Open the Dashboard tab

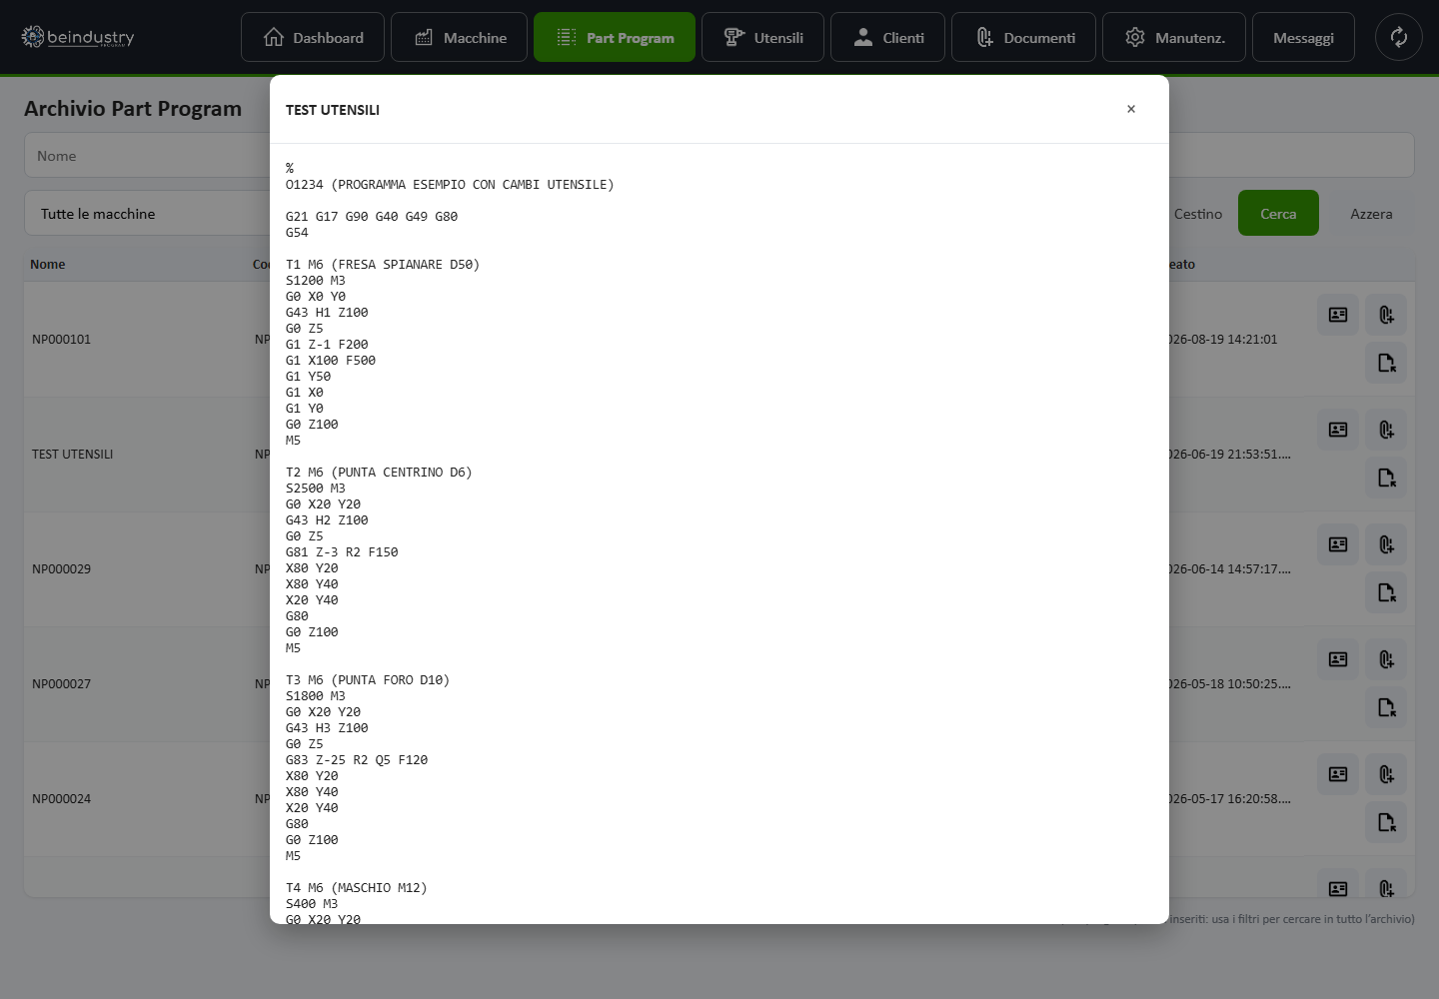(x=313, y=37)
